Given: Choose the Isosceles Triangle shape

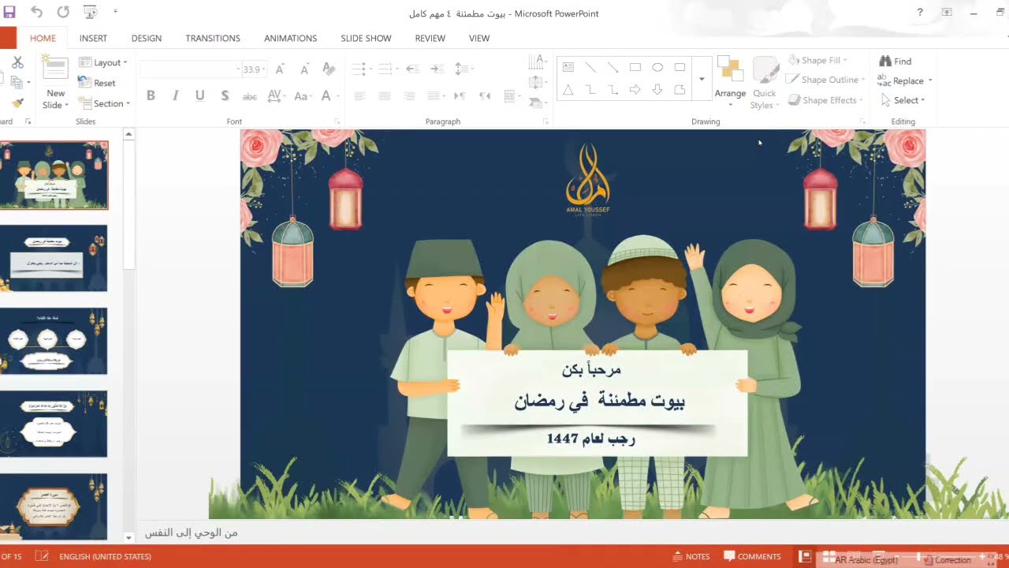Looking at the screenshot, I should tap(568, 90).
